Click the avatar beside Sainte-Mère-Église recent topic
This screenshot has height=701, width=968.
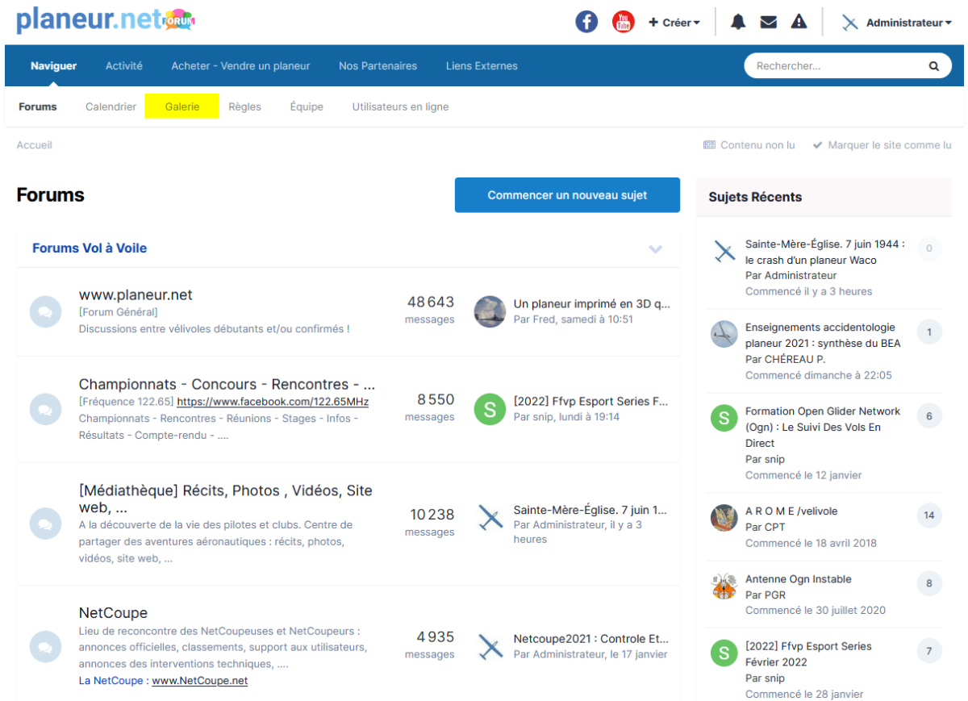[x=724, y=252]
